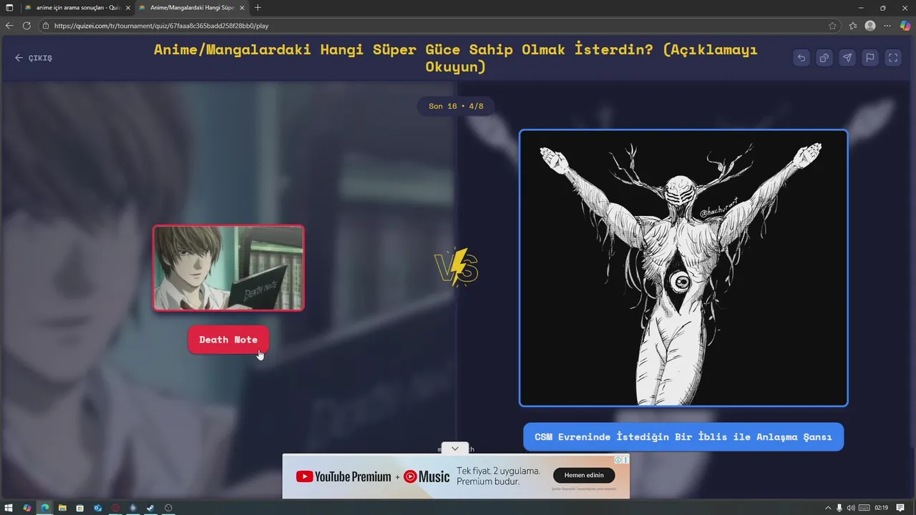Click the microphone tray icon
Screen dimensions: 916x515
pos(839,508)
